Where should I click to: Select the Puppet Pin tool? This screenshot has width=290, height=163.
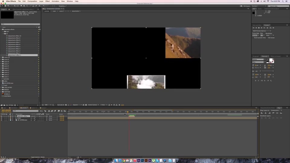point(43,6)
